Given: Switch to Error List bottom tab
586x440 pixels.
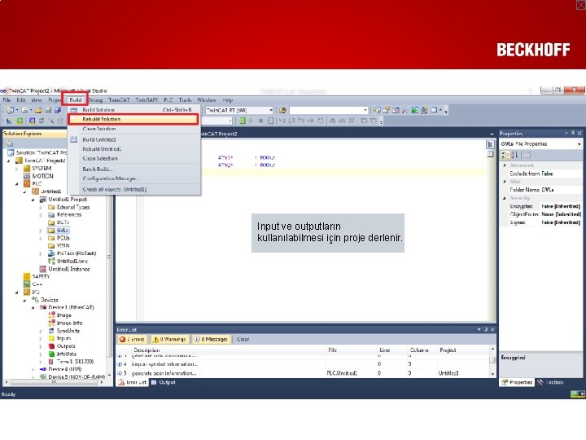Looking at the screenshot, I should tap(133, 382).
